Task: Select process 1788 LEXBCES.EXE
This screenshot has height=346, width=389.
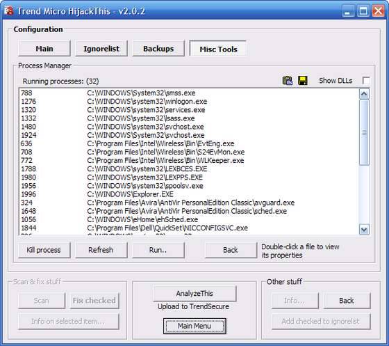Action: tap(189, 169)
